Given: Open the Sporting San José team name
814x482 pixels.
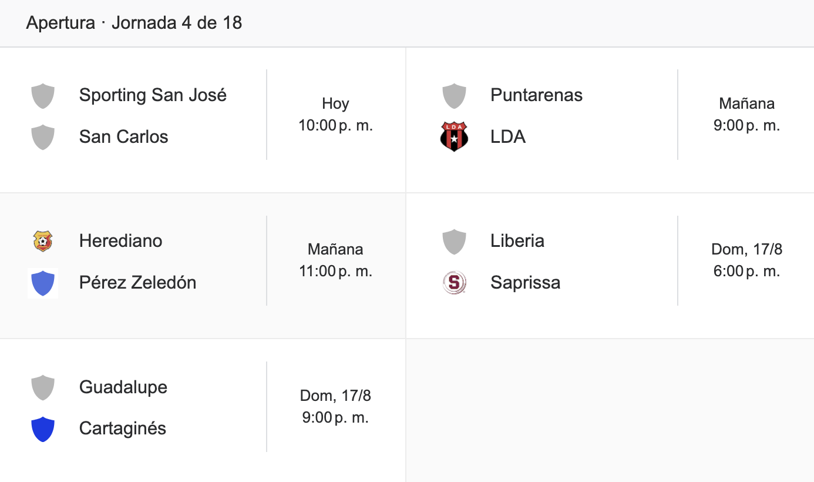Looking at the screenshot, I should (x=153, y=95).
